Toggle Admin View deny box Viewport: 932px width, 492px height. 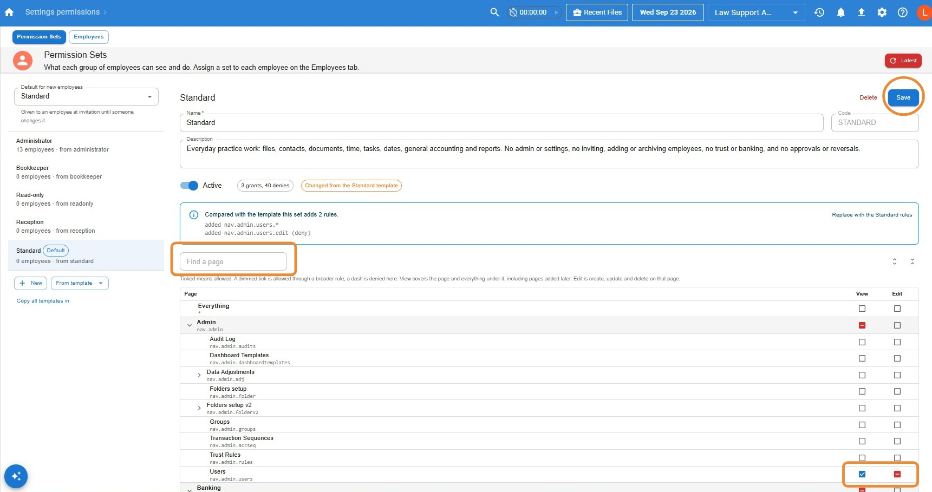pyautogui.click(x=862, y=325)
